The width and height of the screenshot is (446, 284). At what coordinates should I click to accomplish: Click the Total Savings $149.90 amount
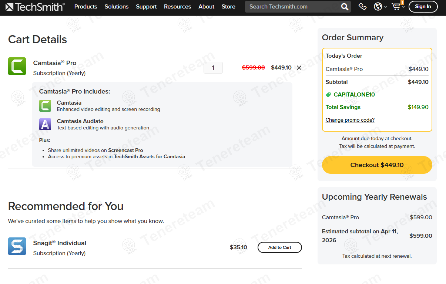point(418,107)
